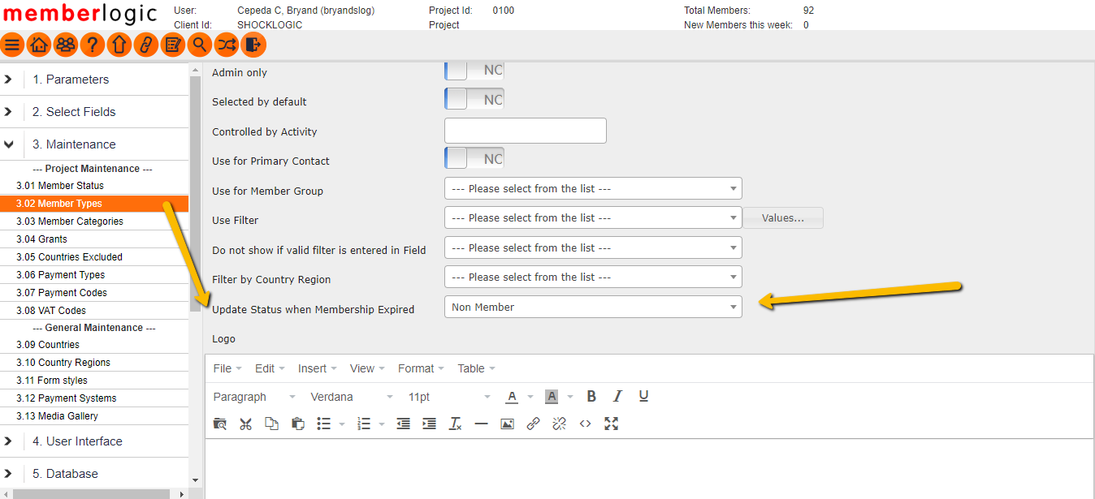Open the editor Table menu

pos(476,368)
